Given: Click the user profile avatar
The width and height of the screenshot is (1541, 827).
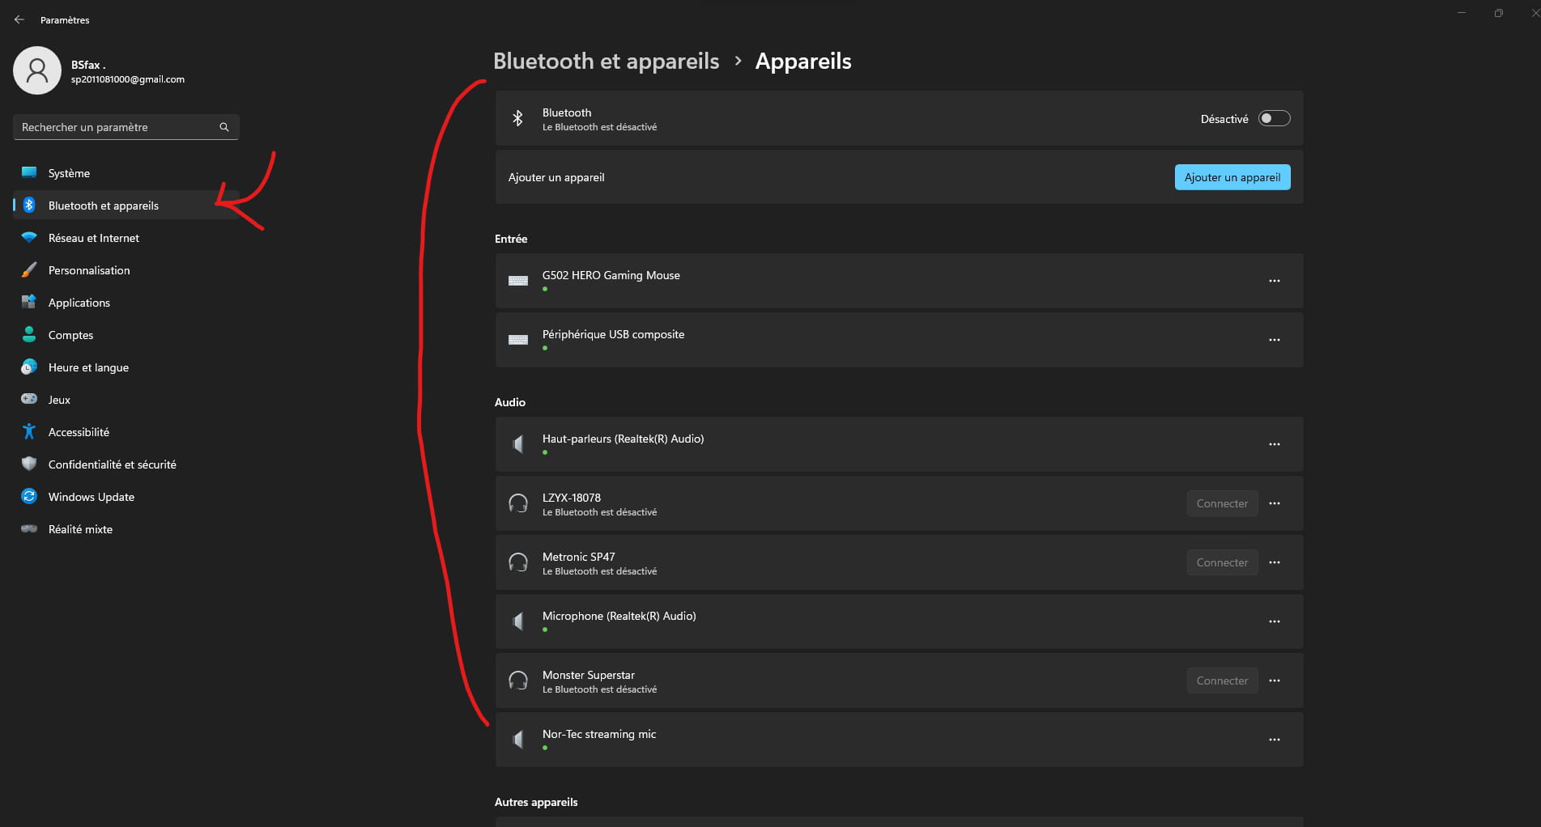Looking at the screenshot, I should [x=37, y=70].
